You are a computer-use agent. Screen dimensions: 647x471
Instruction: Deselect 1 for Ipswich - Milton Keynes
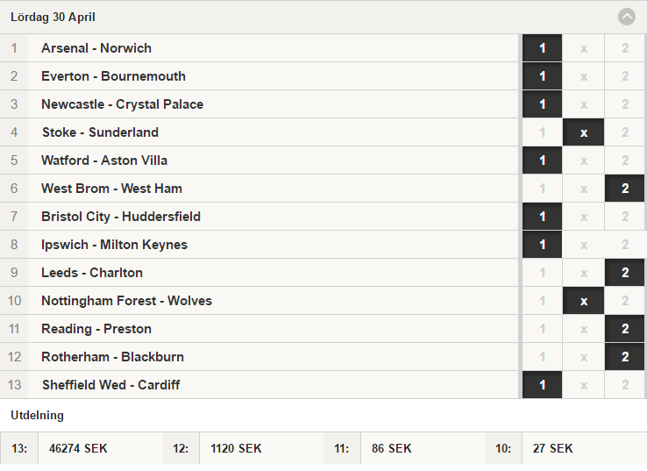(542, 245)
